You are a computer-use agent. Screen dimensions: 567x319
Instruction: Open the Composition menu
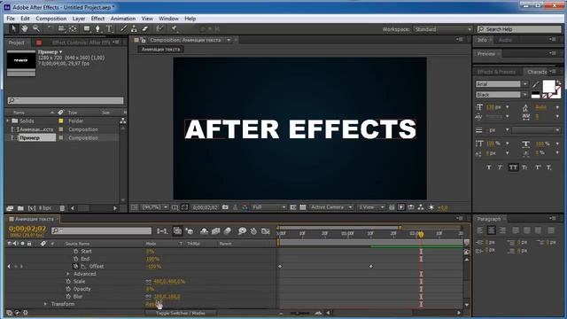click(51, 19)
